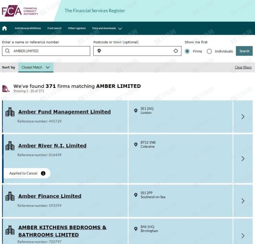The height and width of the screenshot is (244, 255).
Task: Open Amber Fund Management Limited link
Action: click(64, 112)
